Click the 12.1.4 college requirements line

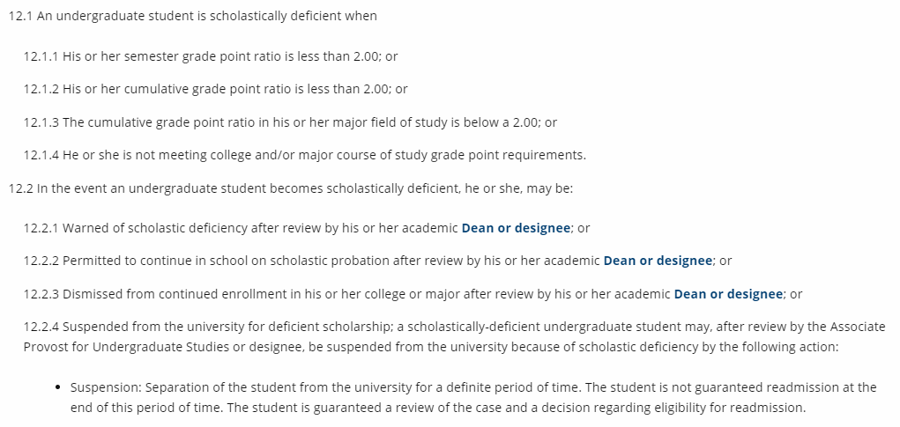[x=304, y=155]
